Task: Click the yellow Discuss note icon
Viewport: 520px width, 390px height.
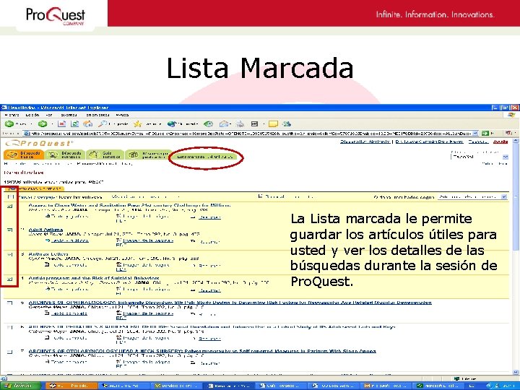Action: pyautogui.click(x=273, y=124)
